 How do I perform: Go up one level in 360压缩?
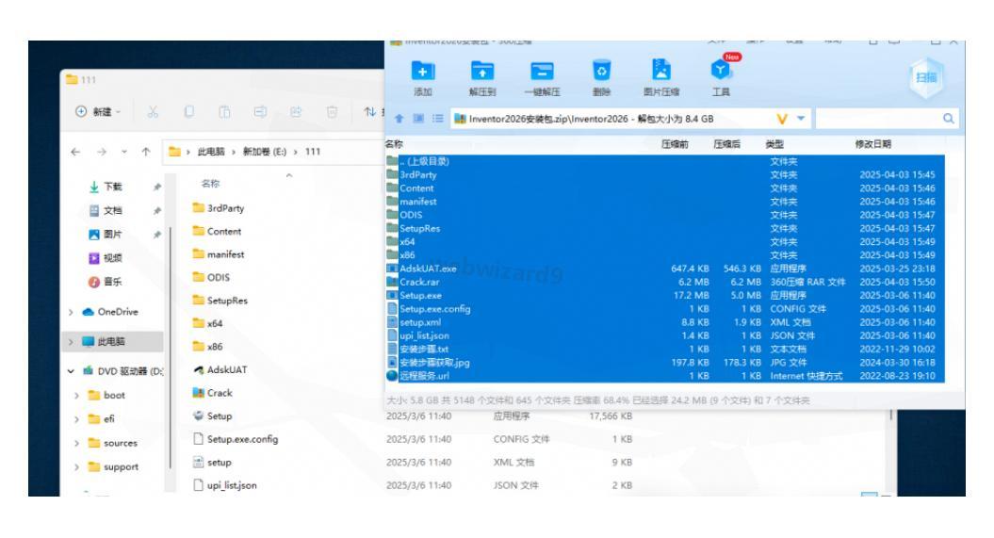(399, 119)
